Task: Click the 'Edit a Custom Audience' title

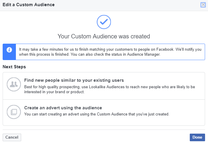Action: (x=29, y=5)
